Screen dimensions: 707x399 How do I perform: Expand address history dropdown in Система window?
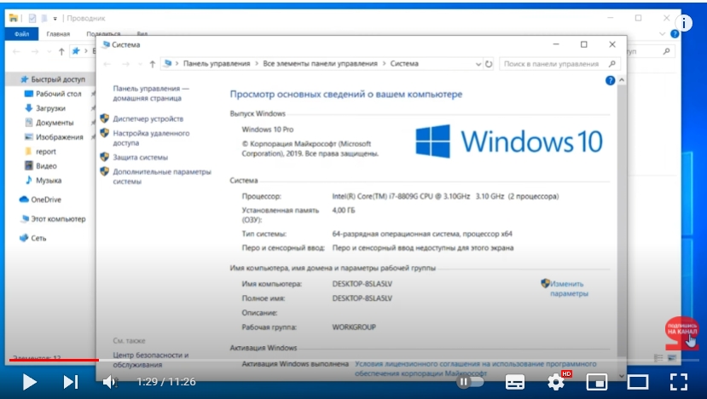[478, 65]
